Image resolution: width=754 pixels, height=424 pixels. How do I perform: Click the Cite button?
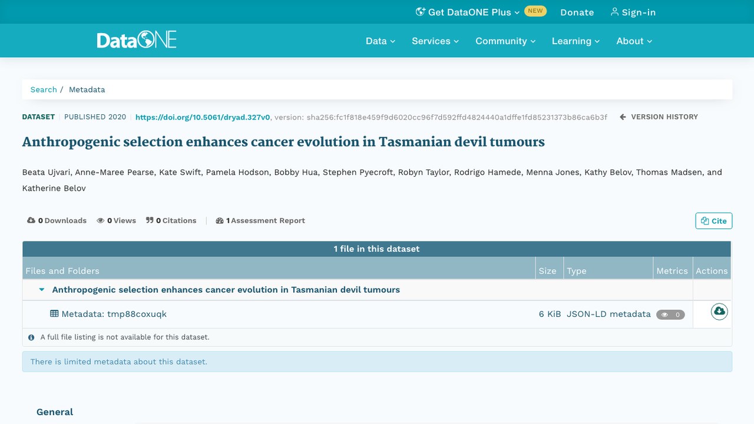(713, 221)
